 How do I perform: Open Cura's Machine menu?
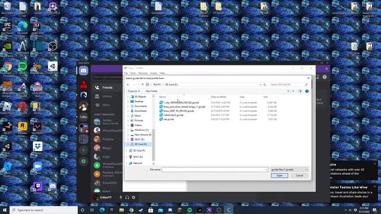pyautogui.click(x=143, y=73)
